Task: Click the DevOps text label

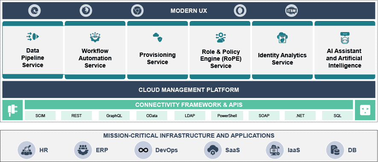Action: [166, 150]
